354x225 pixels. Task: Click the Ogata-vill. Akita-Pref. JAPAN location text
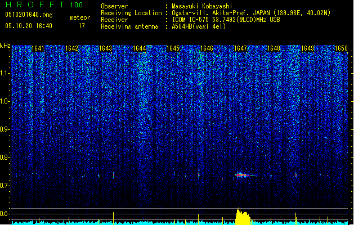(x=251, y=13)
